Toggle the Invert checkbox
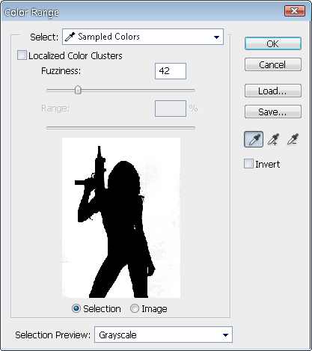The height and width of the screenshot is (351, 312). [248, 164]
